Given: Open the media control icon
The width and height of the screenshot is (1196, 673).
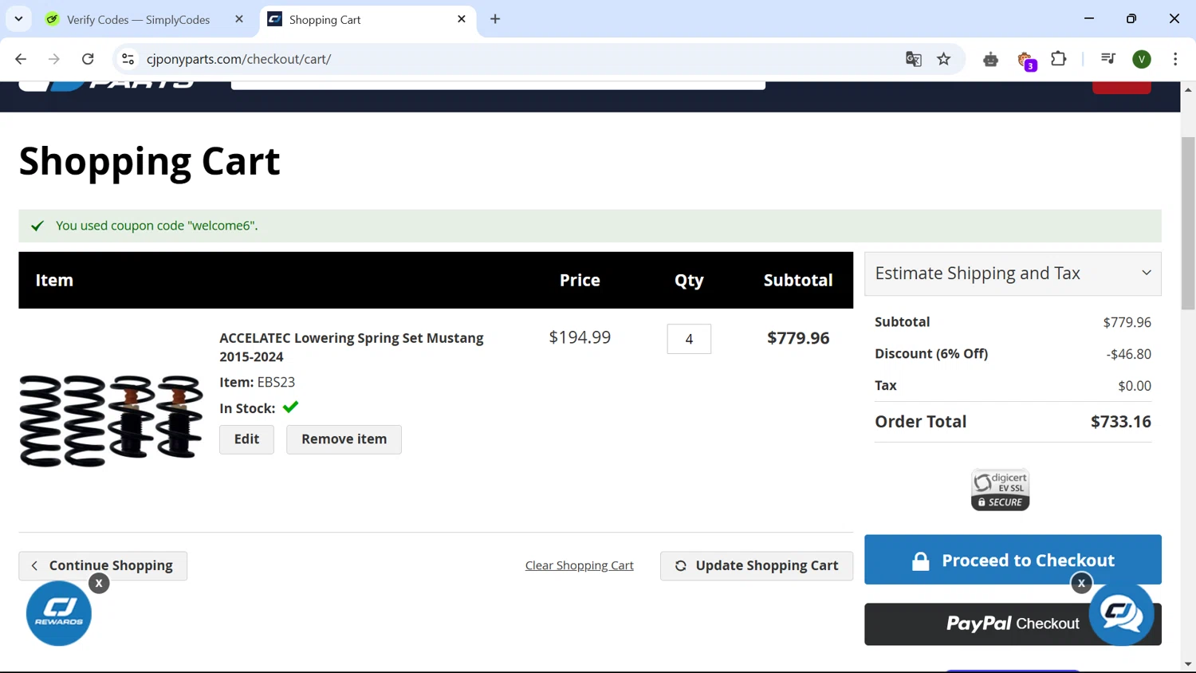Looking at the screenshot, I should pyautogui.click(x=1108, y=59).
